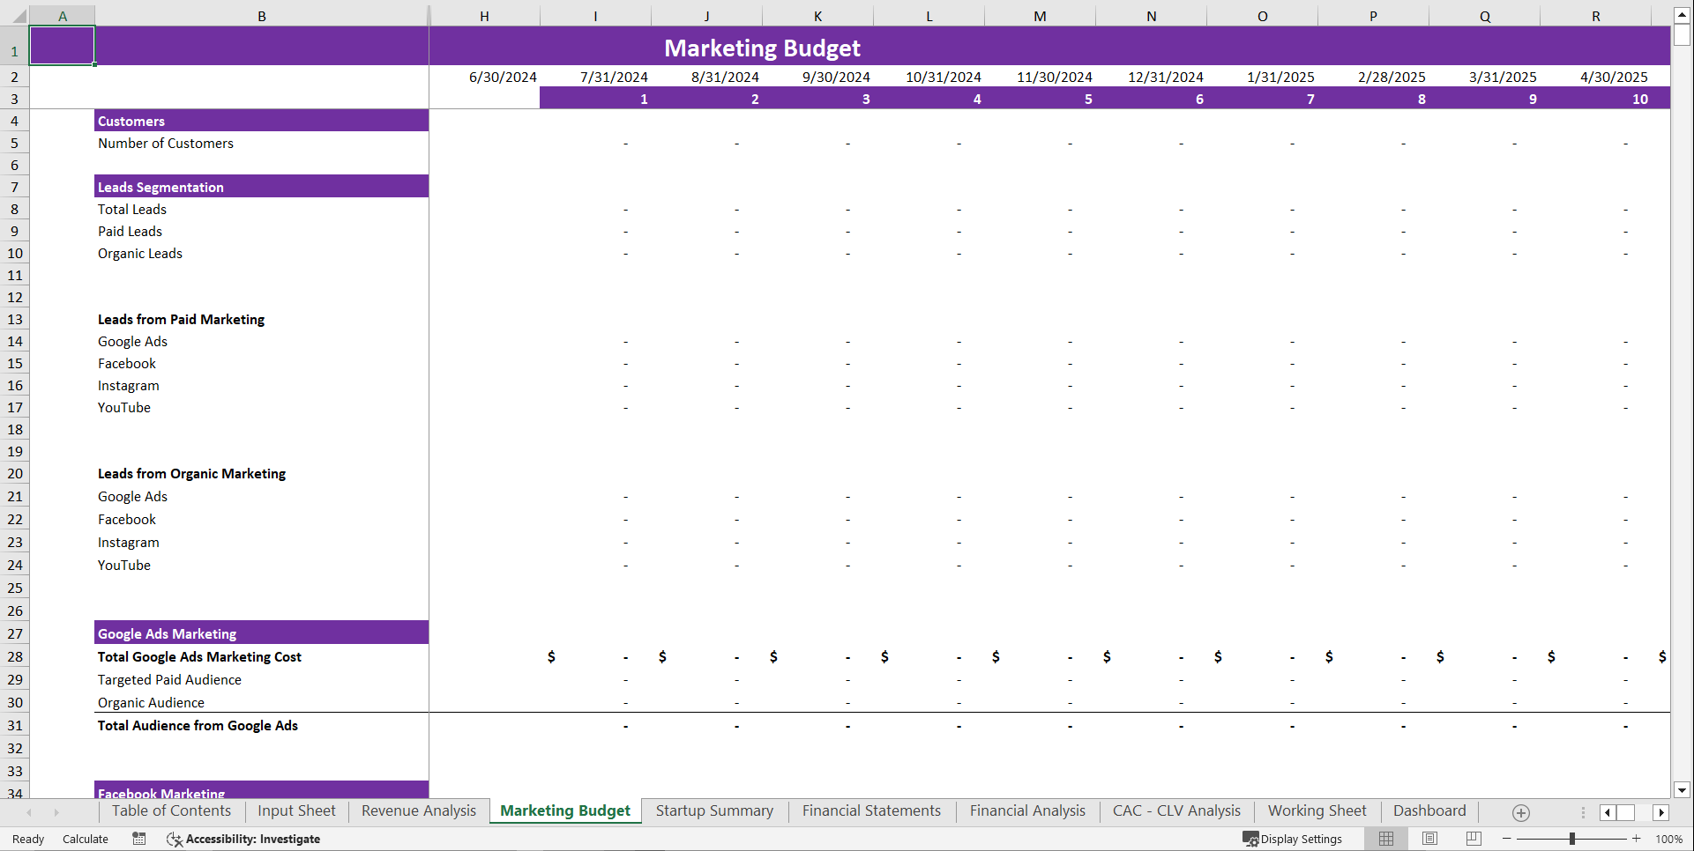Select row 5 header

coord(15,143)
